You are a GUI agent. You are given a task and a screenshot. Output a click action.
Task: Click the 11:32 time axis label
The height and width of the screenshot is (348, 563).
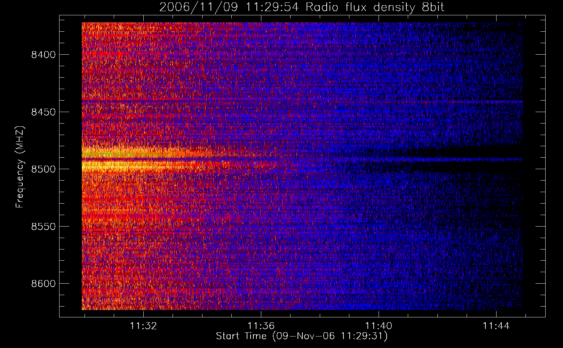(143, 326)
